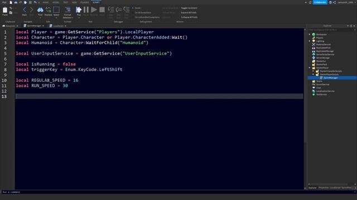
Task: Click the share icon beside username
Action: pos(334,2)
